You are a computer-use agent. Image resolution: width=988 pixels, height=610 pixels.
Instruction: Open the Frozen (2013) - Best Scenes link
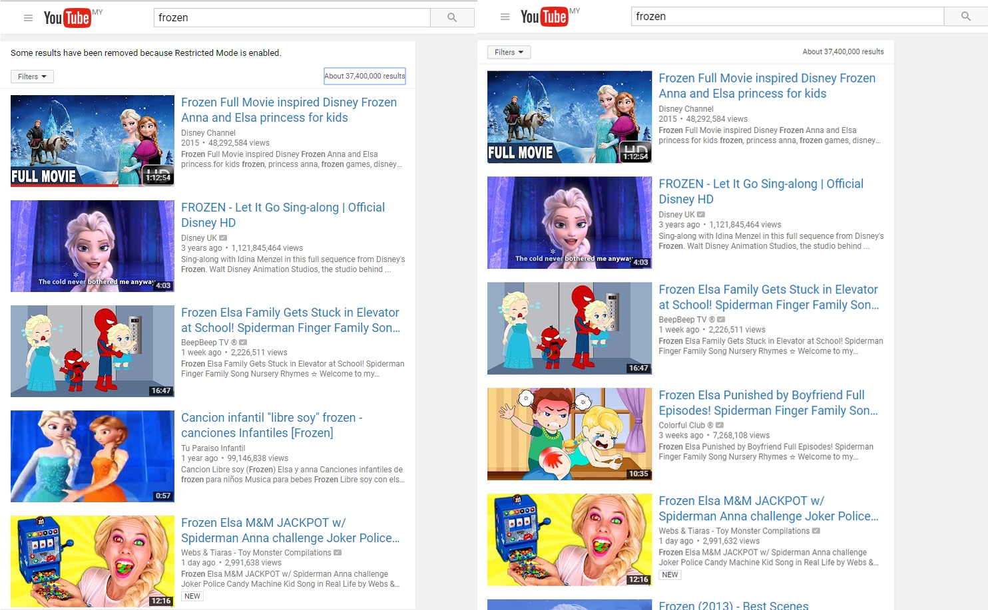pyautogui.click(x=733, y=605)
